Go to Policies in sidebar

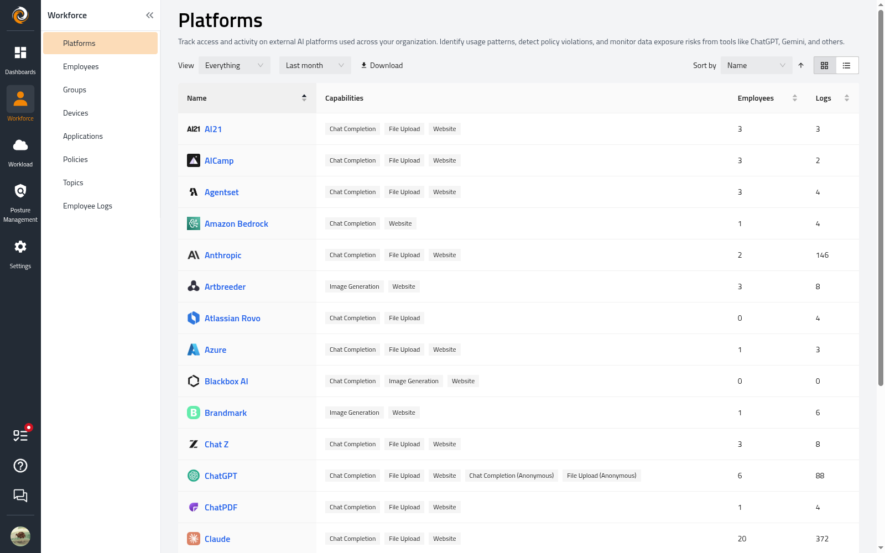pyautogui.click(x=100, y=159)
